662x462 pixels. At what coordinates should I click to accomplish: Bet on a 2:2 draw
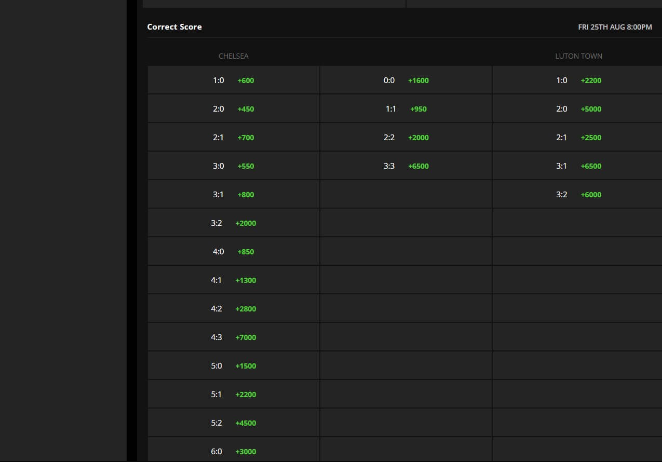406,138
